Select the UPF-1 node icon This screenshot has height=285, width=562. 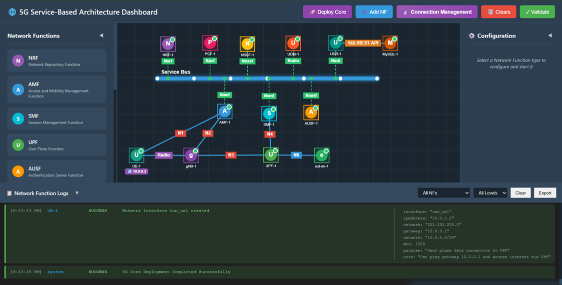[270, 155]
